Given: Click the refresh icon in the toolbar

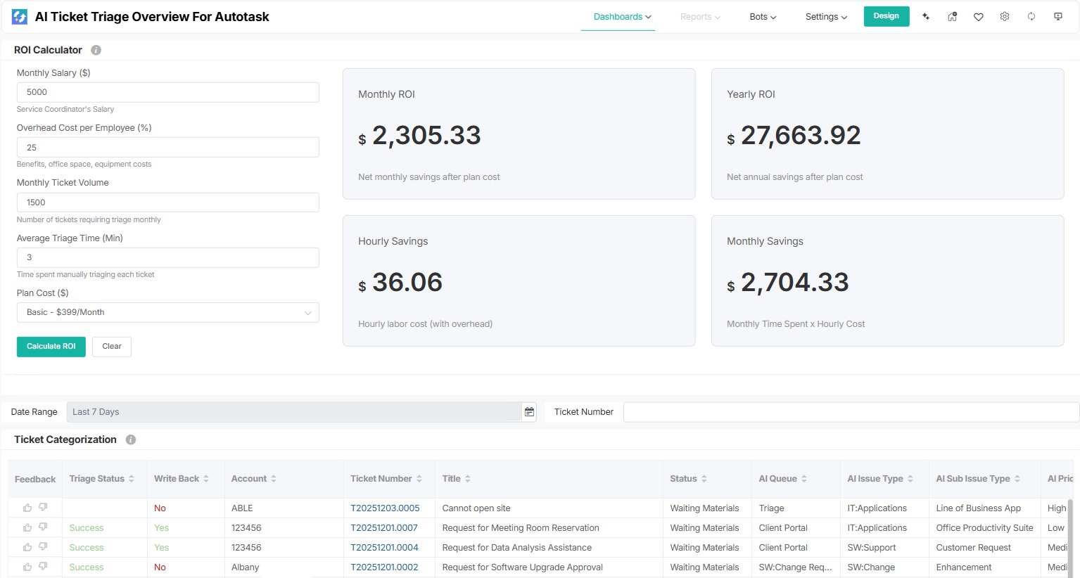Looking at the screenshot, I should point(1031,15).
